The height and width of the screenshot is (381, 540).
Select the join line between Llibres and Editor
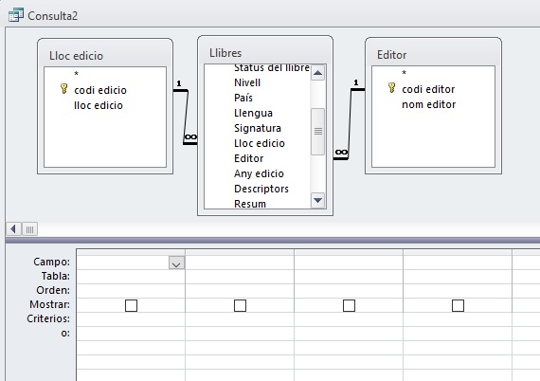[x=350, y=124]
